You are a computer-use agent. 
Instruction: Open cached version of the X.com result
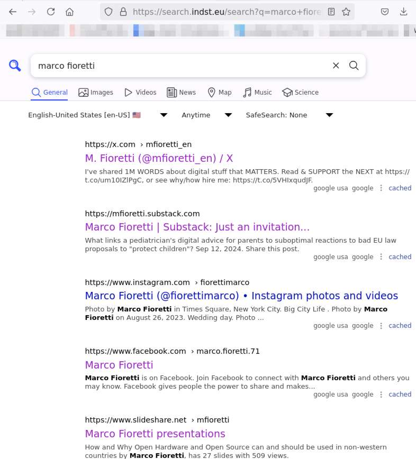point(400,188)
